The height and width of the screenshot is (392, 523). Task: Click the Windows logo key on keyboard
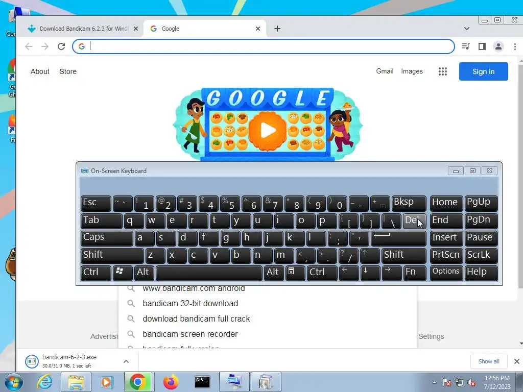pyautogui.click(x=123, y=273)
